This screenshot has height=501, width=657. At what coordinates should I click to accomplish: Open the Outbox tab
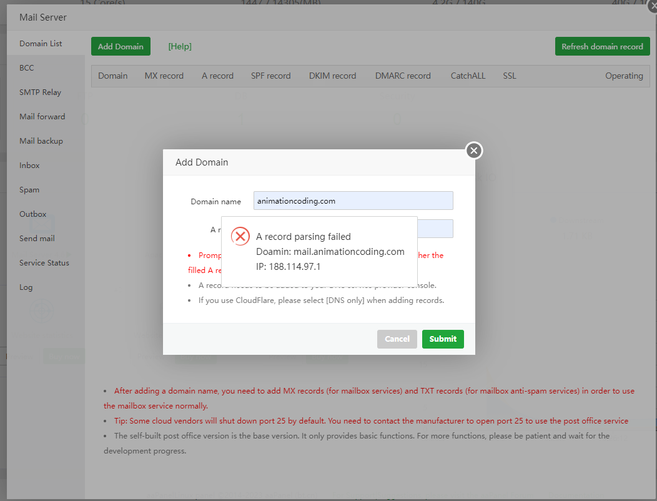pos(32,214)
